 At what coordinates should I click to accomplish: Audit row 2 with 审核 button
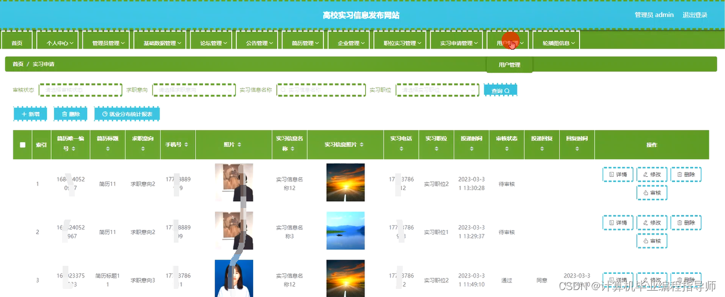pos(652,240)
